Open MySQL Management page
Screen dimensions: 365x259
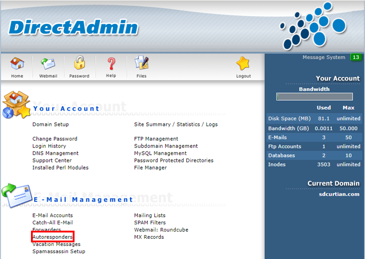click(160, 153)
